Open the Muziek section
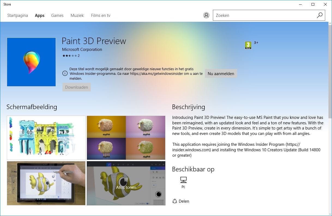Viewport: 332px width, 216px height. pos(77,16)
